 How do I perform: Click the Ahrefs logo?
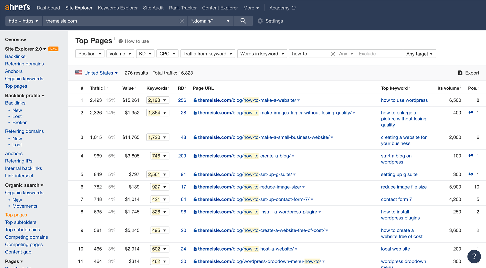pos(17,7)
